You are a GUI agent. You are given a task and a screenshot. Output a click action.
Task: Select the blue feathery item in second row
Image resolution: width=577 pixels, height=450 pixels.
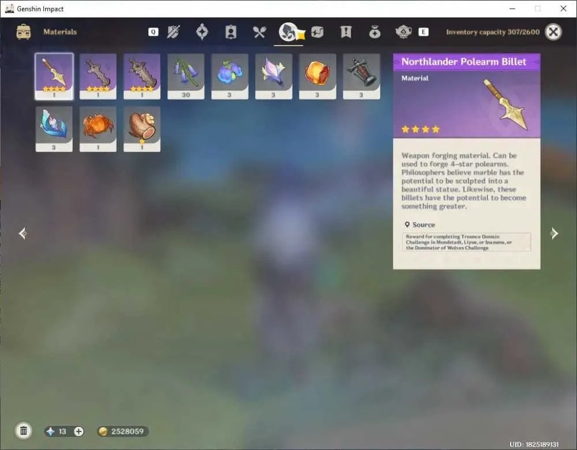(54, 129)
